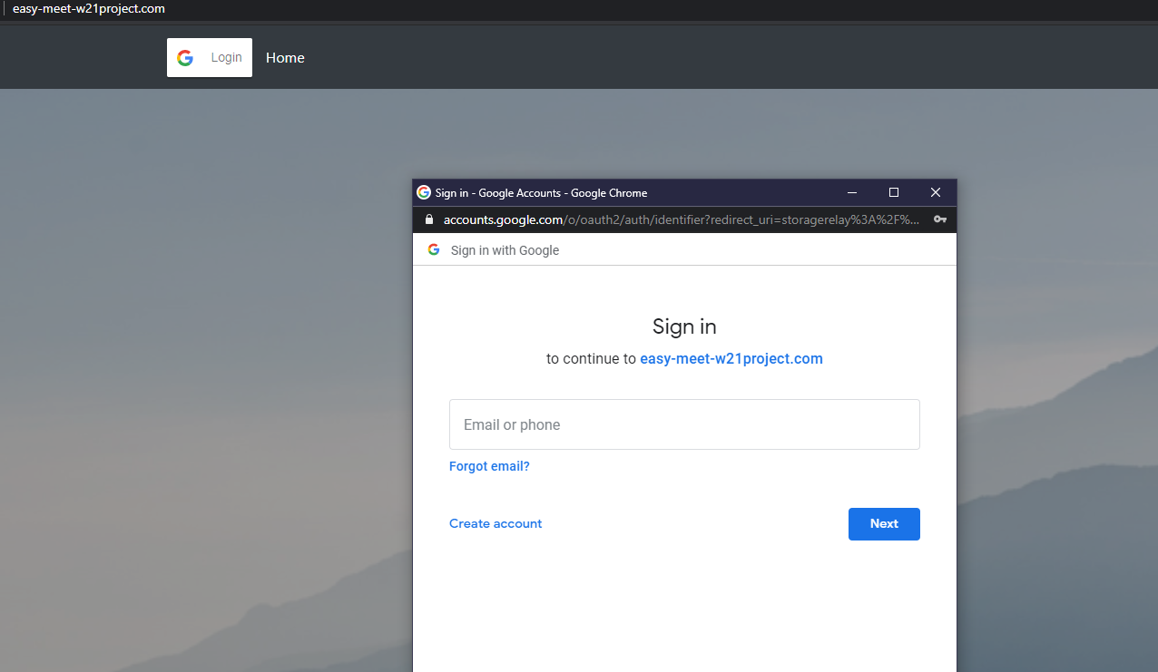Click the Email or phone input field
1158x672 pixels.
pos(684,424)
